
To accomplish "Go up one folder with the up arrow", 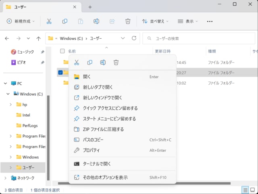I will 38,39.
